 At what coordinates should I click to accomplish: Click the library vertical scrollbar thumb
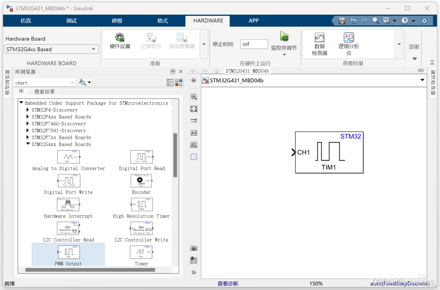(175, 155)
